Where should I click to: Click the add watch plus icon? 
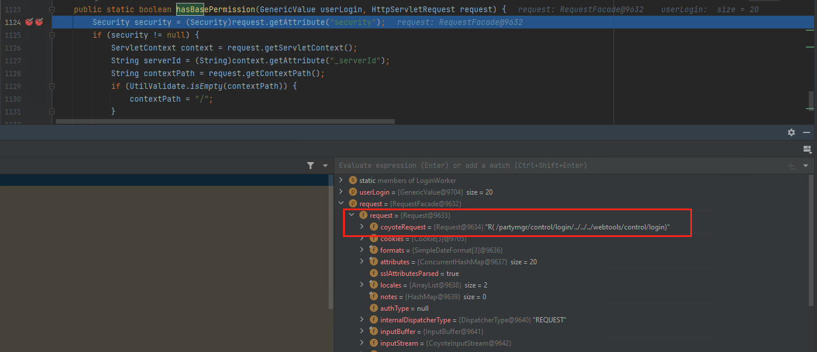click(x=791, y=166)
